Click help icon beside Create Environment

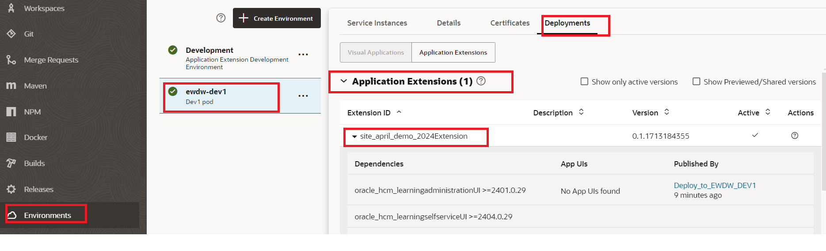(x=221, y=18)
